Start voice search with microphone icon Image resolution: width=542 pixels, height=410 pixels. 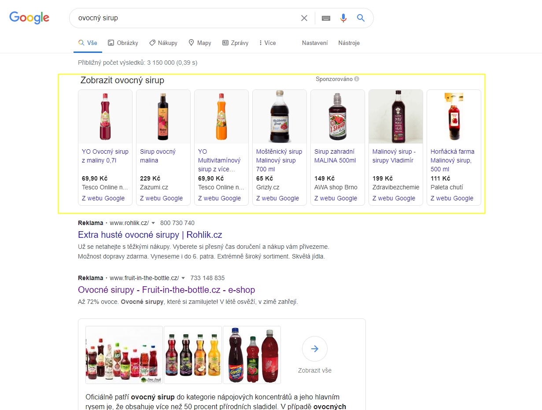[343, 18]
